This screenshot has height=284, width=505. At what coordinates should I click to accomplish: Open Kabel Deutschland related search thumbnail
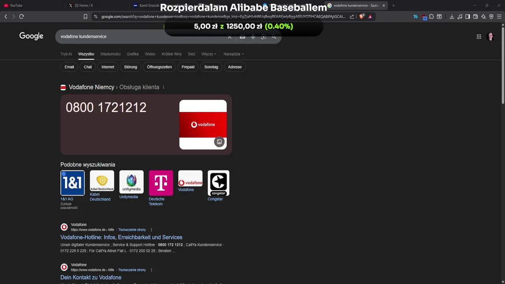pos(102,181)
